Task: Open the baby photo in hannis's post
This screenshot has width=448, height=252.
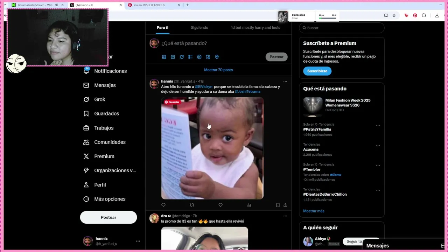Action: point(212,148)
